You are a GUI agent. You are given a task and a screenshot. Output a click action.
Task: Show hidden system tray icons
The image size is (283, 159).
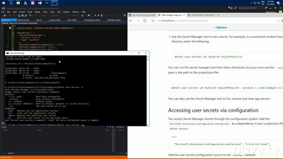252,3
